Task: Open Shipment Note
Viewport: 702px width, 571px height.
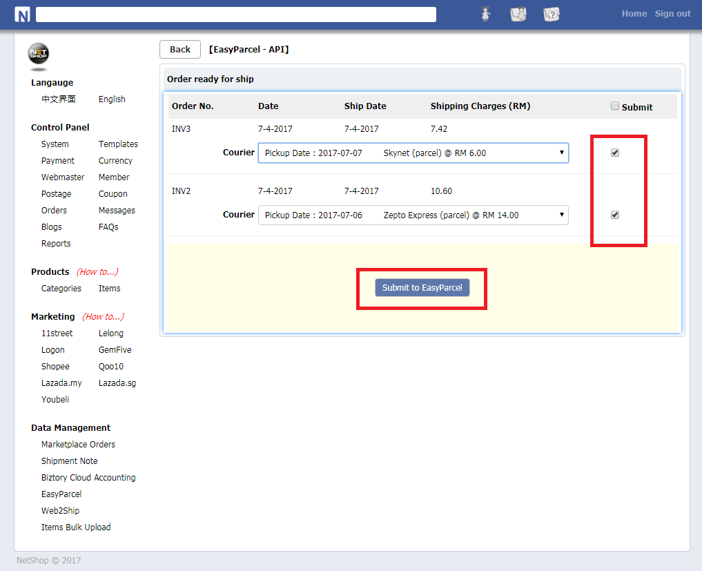Action: click(70, 461)
